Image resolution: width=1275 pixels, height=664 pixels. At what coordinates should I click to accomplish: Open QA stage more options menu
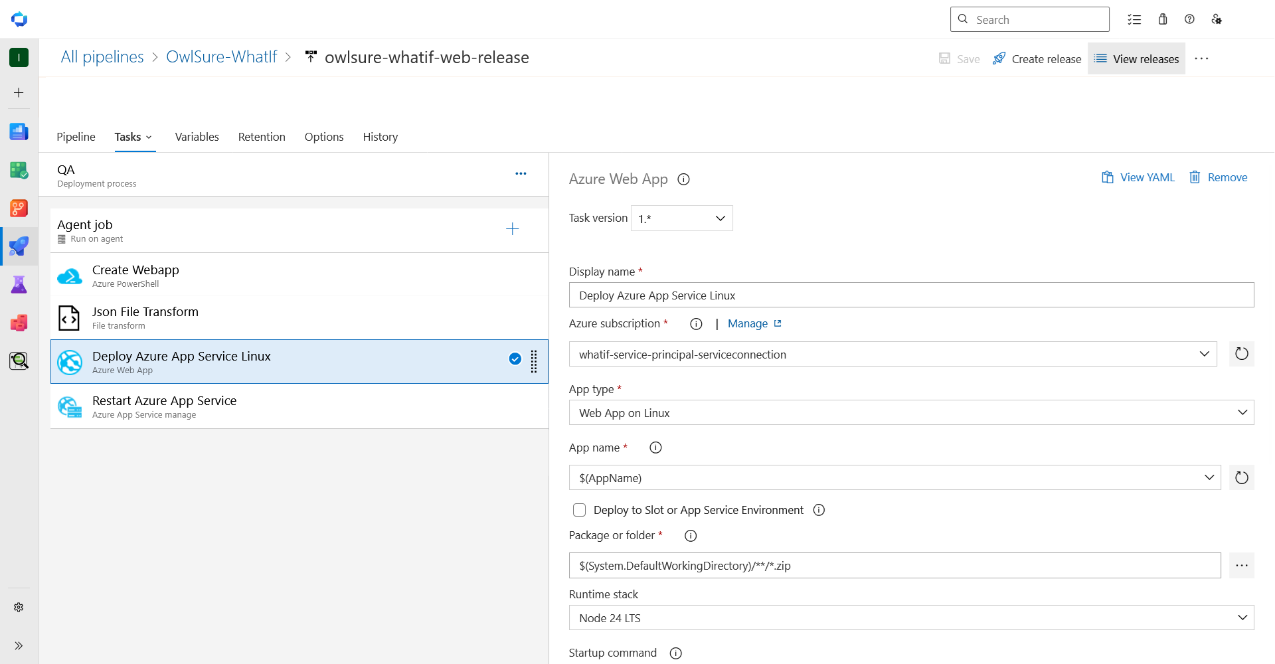coord(521,173)
